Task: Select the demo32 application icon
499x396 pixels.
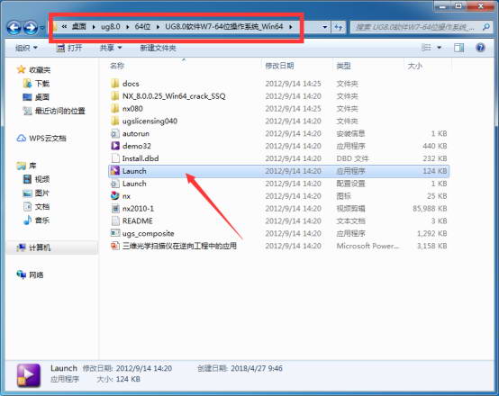Action: (115, 146)
